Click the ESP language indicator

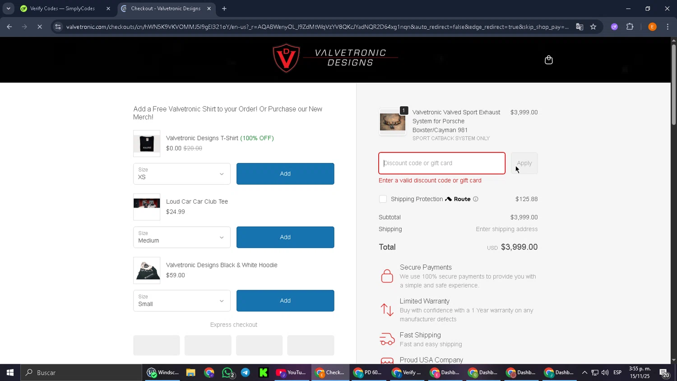click(x=617, y=372)
